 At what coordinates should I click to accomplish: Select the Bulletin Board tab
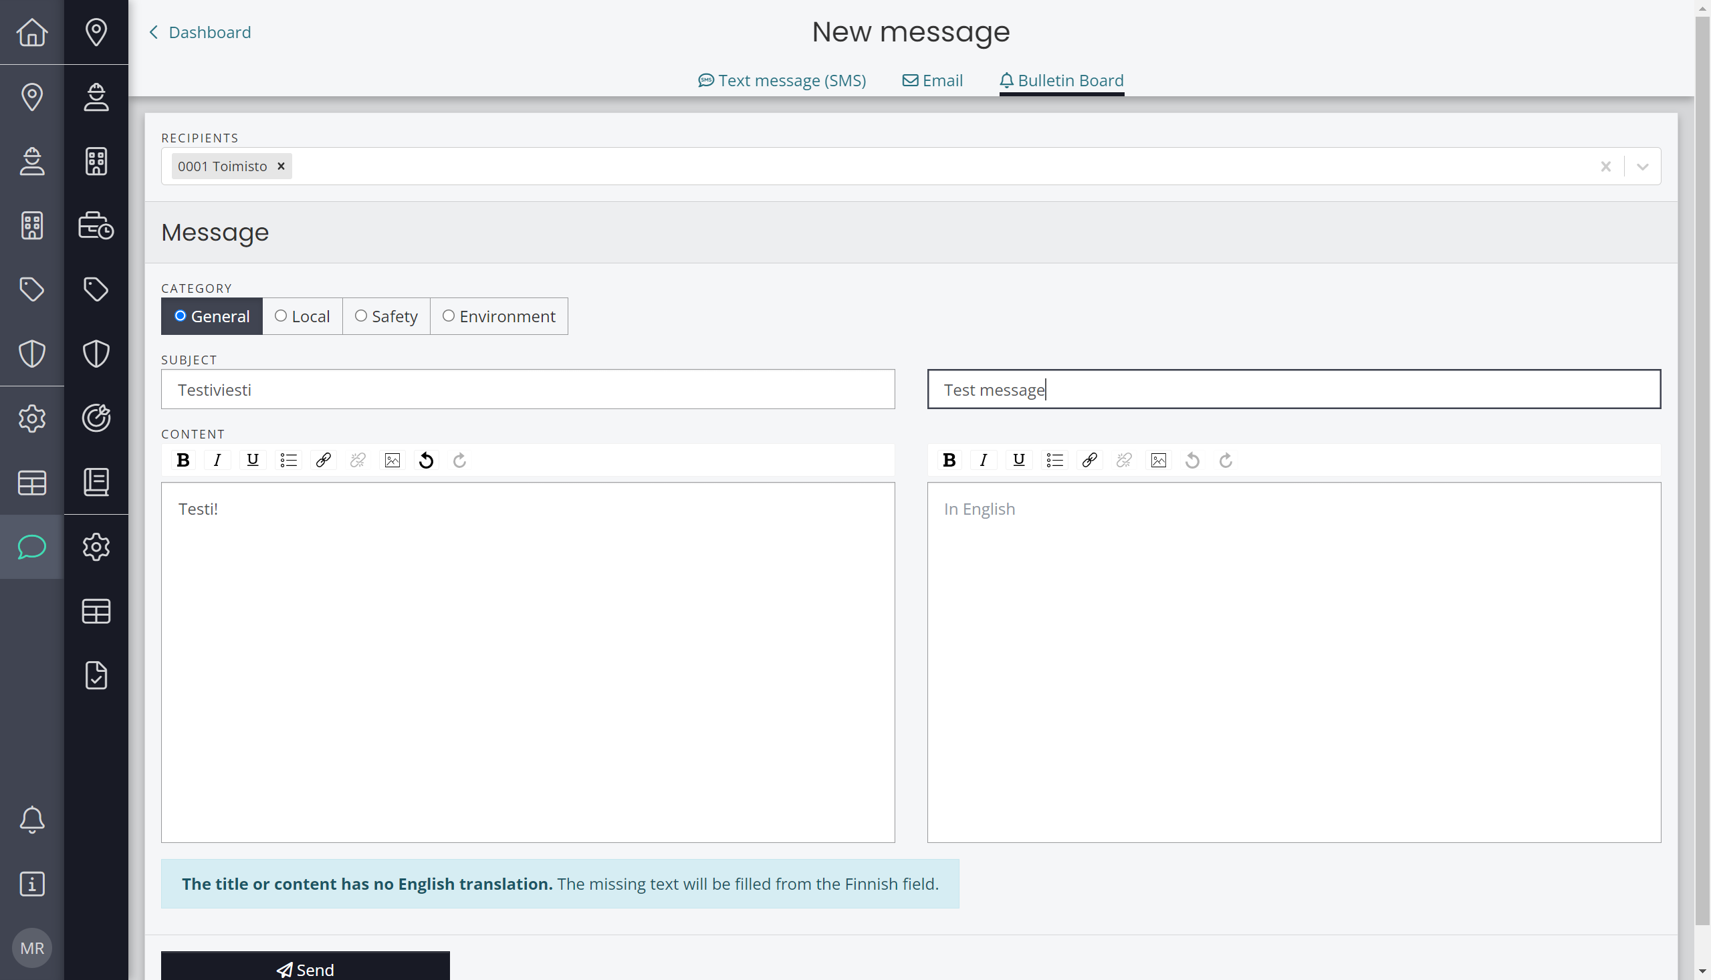(1062, 81)
